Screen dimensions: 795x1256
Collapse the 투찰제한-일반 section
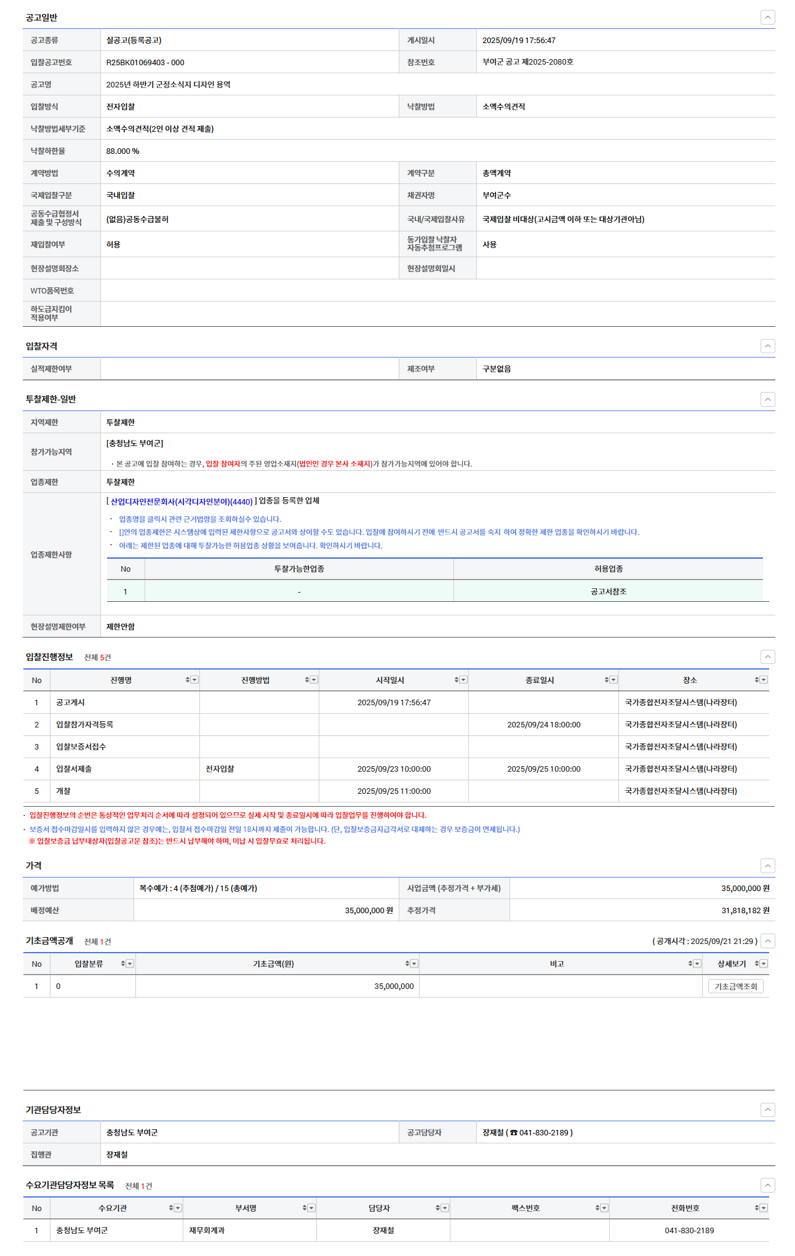tap(767, 399)
